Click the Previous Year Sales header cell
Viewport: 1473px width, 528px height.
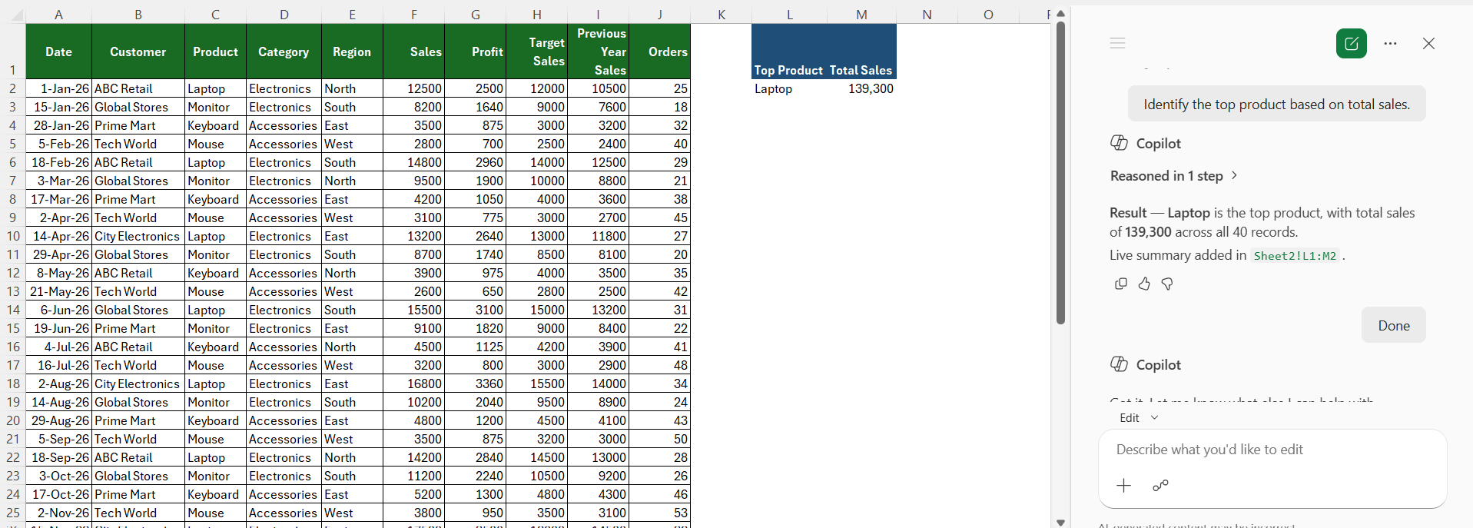tap(598, 51)
